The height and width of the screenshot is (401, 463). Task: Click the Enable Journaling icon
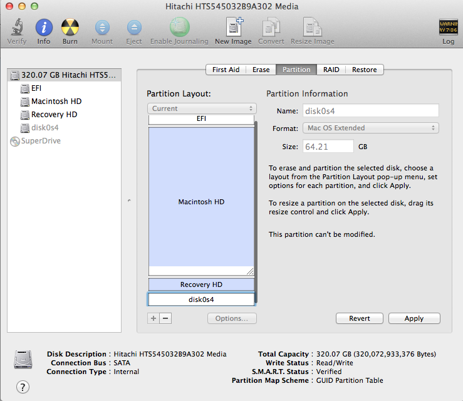tap(179, 27)
